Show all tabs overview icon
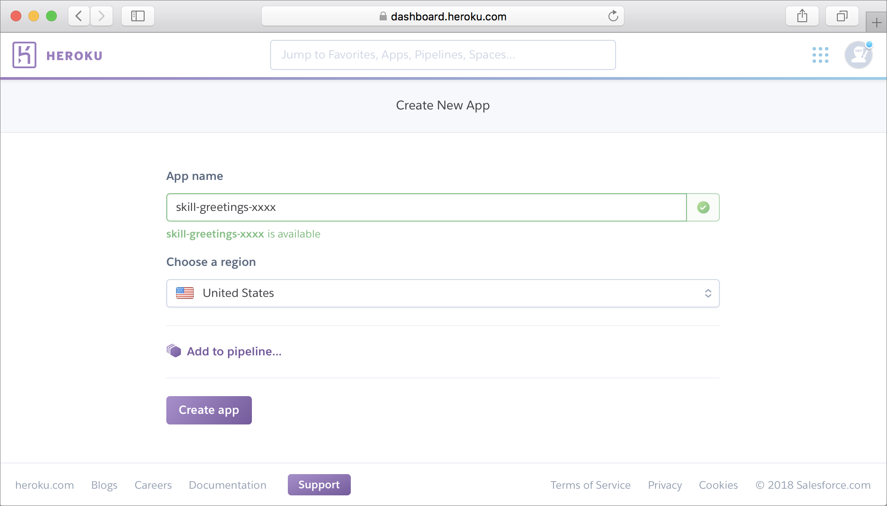Screen dimensions: 887x506 click(x=842, y=16)
